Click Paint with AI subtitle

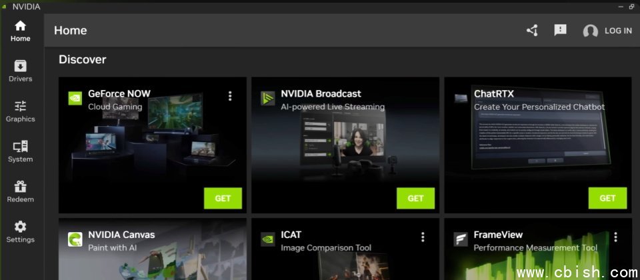(112, 248)
